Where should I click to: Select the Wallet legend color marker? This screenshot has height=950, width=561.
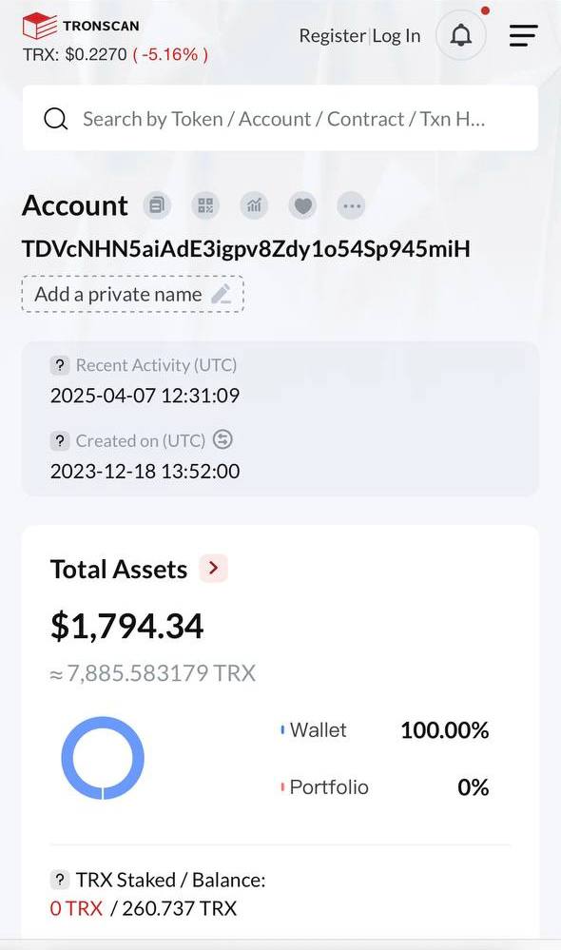282,730
